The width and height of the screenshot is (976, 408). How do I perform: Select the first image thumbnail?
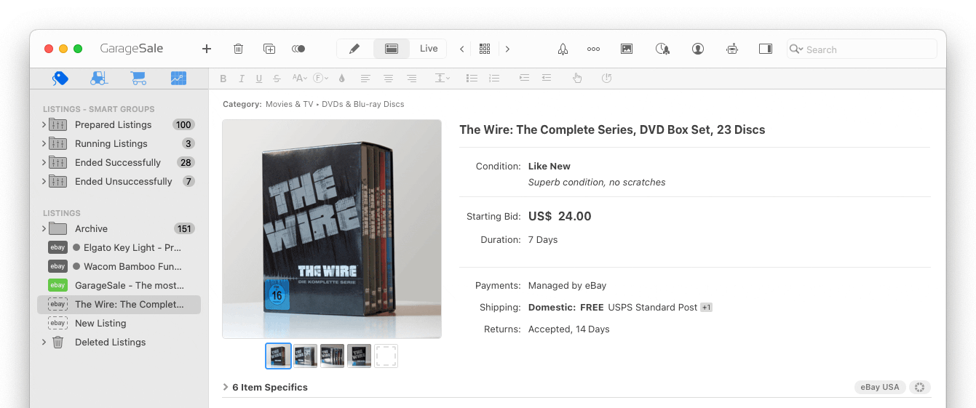click(279, 356)
